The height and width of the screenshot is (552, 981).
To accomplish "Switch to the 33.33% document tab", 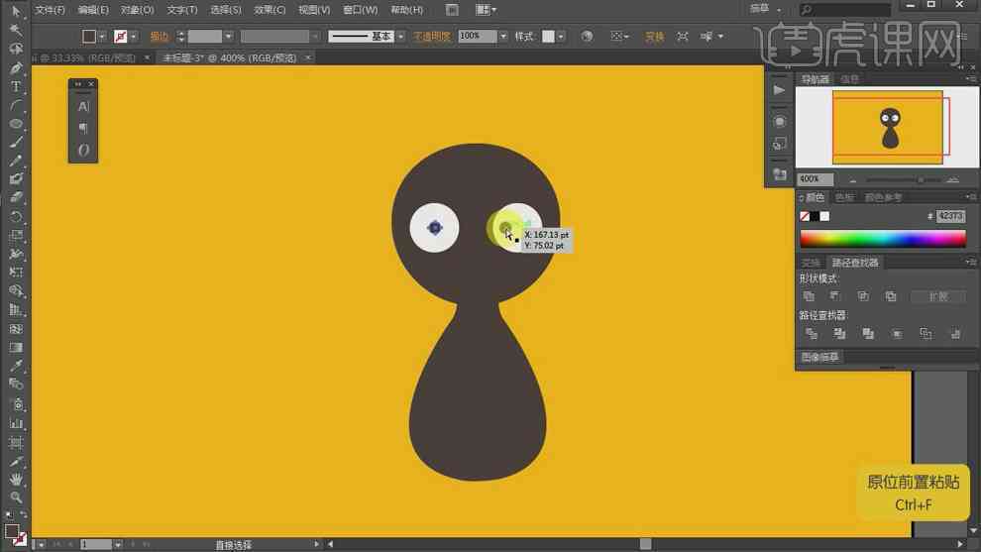I will [x=85, y=57].
